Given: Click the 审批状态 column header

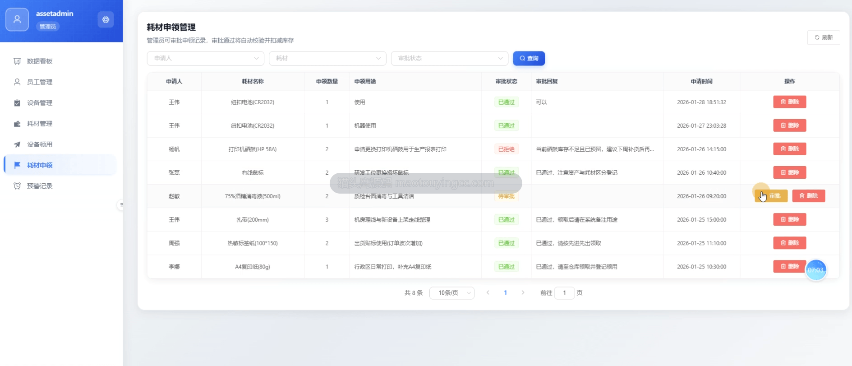Looking at the screenshot, I should pos(506,82).
